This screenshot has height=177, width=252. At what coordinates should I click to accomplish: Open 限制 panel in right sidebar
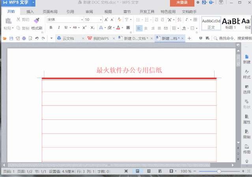[247, 134]
